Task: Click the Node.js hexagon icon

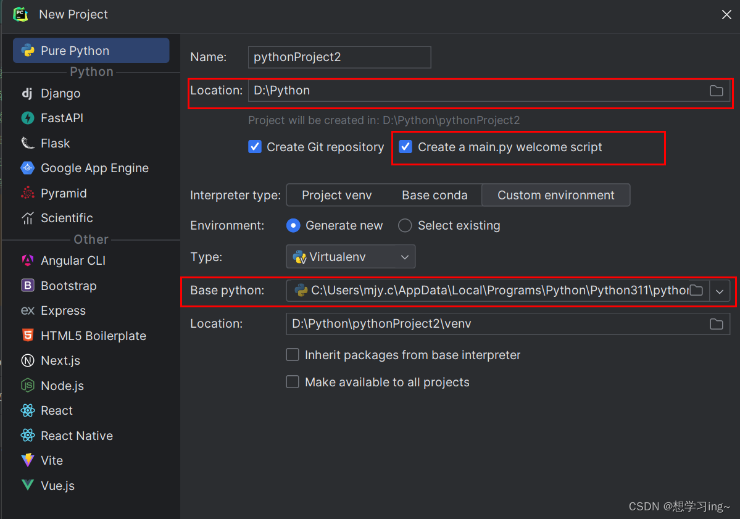Action: [x=27, y=386]
